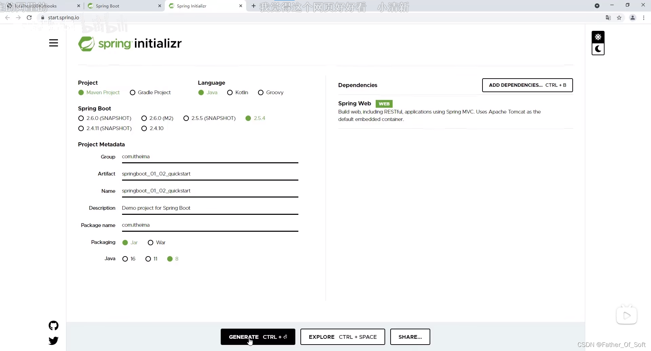
Task: Select Spring Boot 2.5.5 (SNAPSHOT)
Action: click(210, 118)
